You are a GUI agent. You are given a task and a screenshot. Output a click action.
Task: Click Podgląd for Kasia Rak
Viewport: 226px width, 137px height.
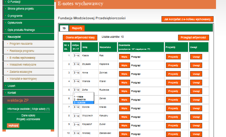pyautogui.click(x=136, y=57)
